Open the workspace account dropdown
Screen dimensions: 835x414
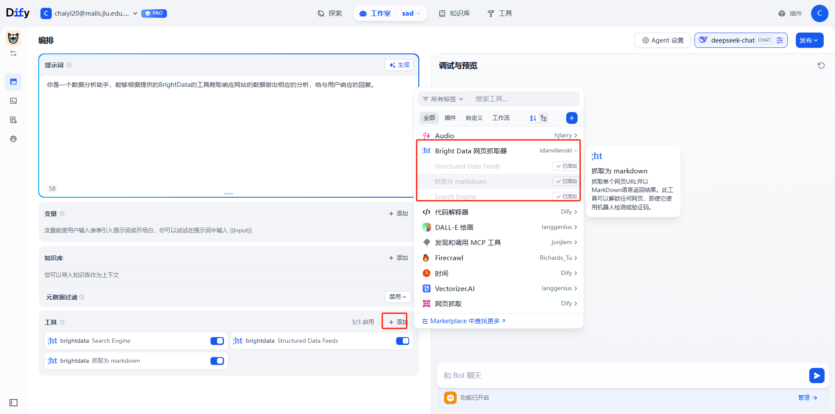(89, 13)
